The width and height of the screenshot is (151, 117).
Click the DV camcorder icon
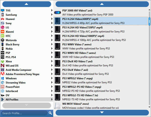click(x=3, y=95)
